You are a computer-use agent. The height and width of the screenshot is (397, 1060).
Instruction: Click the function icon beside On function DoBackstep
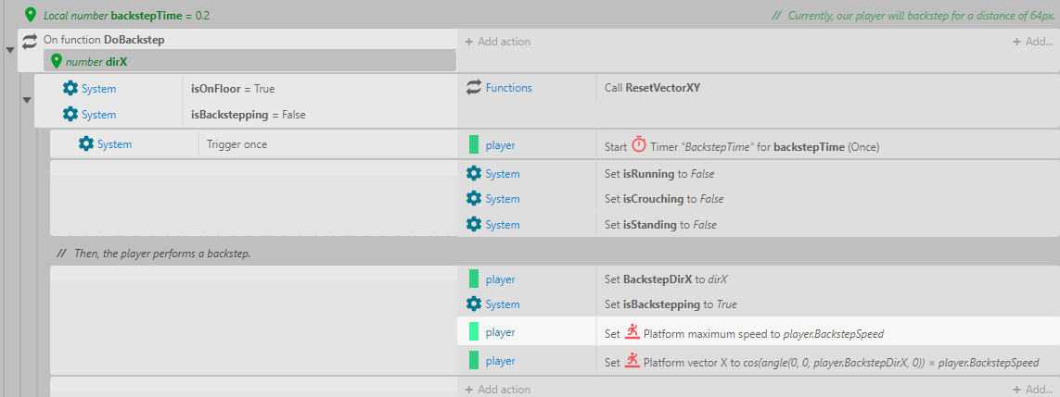click(30, 41)
